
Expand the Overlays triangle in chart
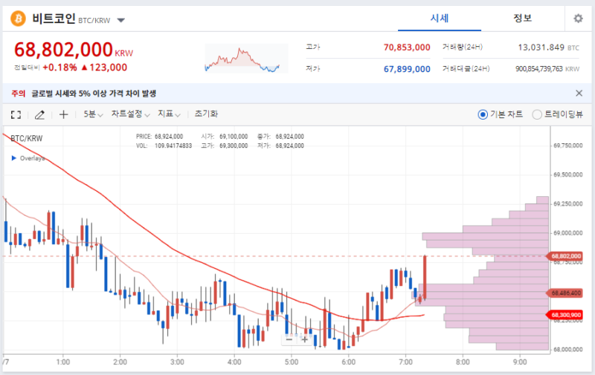click(14, 158)
